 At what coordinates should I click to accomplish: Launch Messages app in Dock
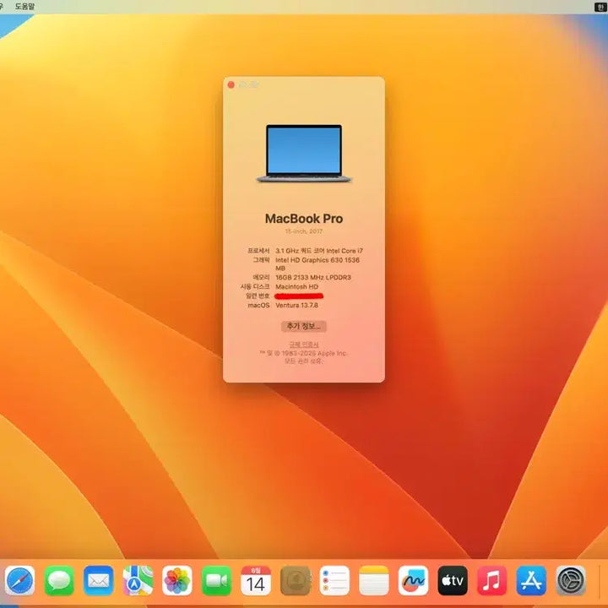[x=59, y=580]
